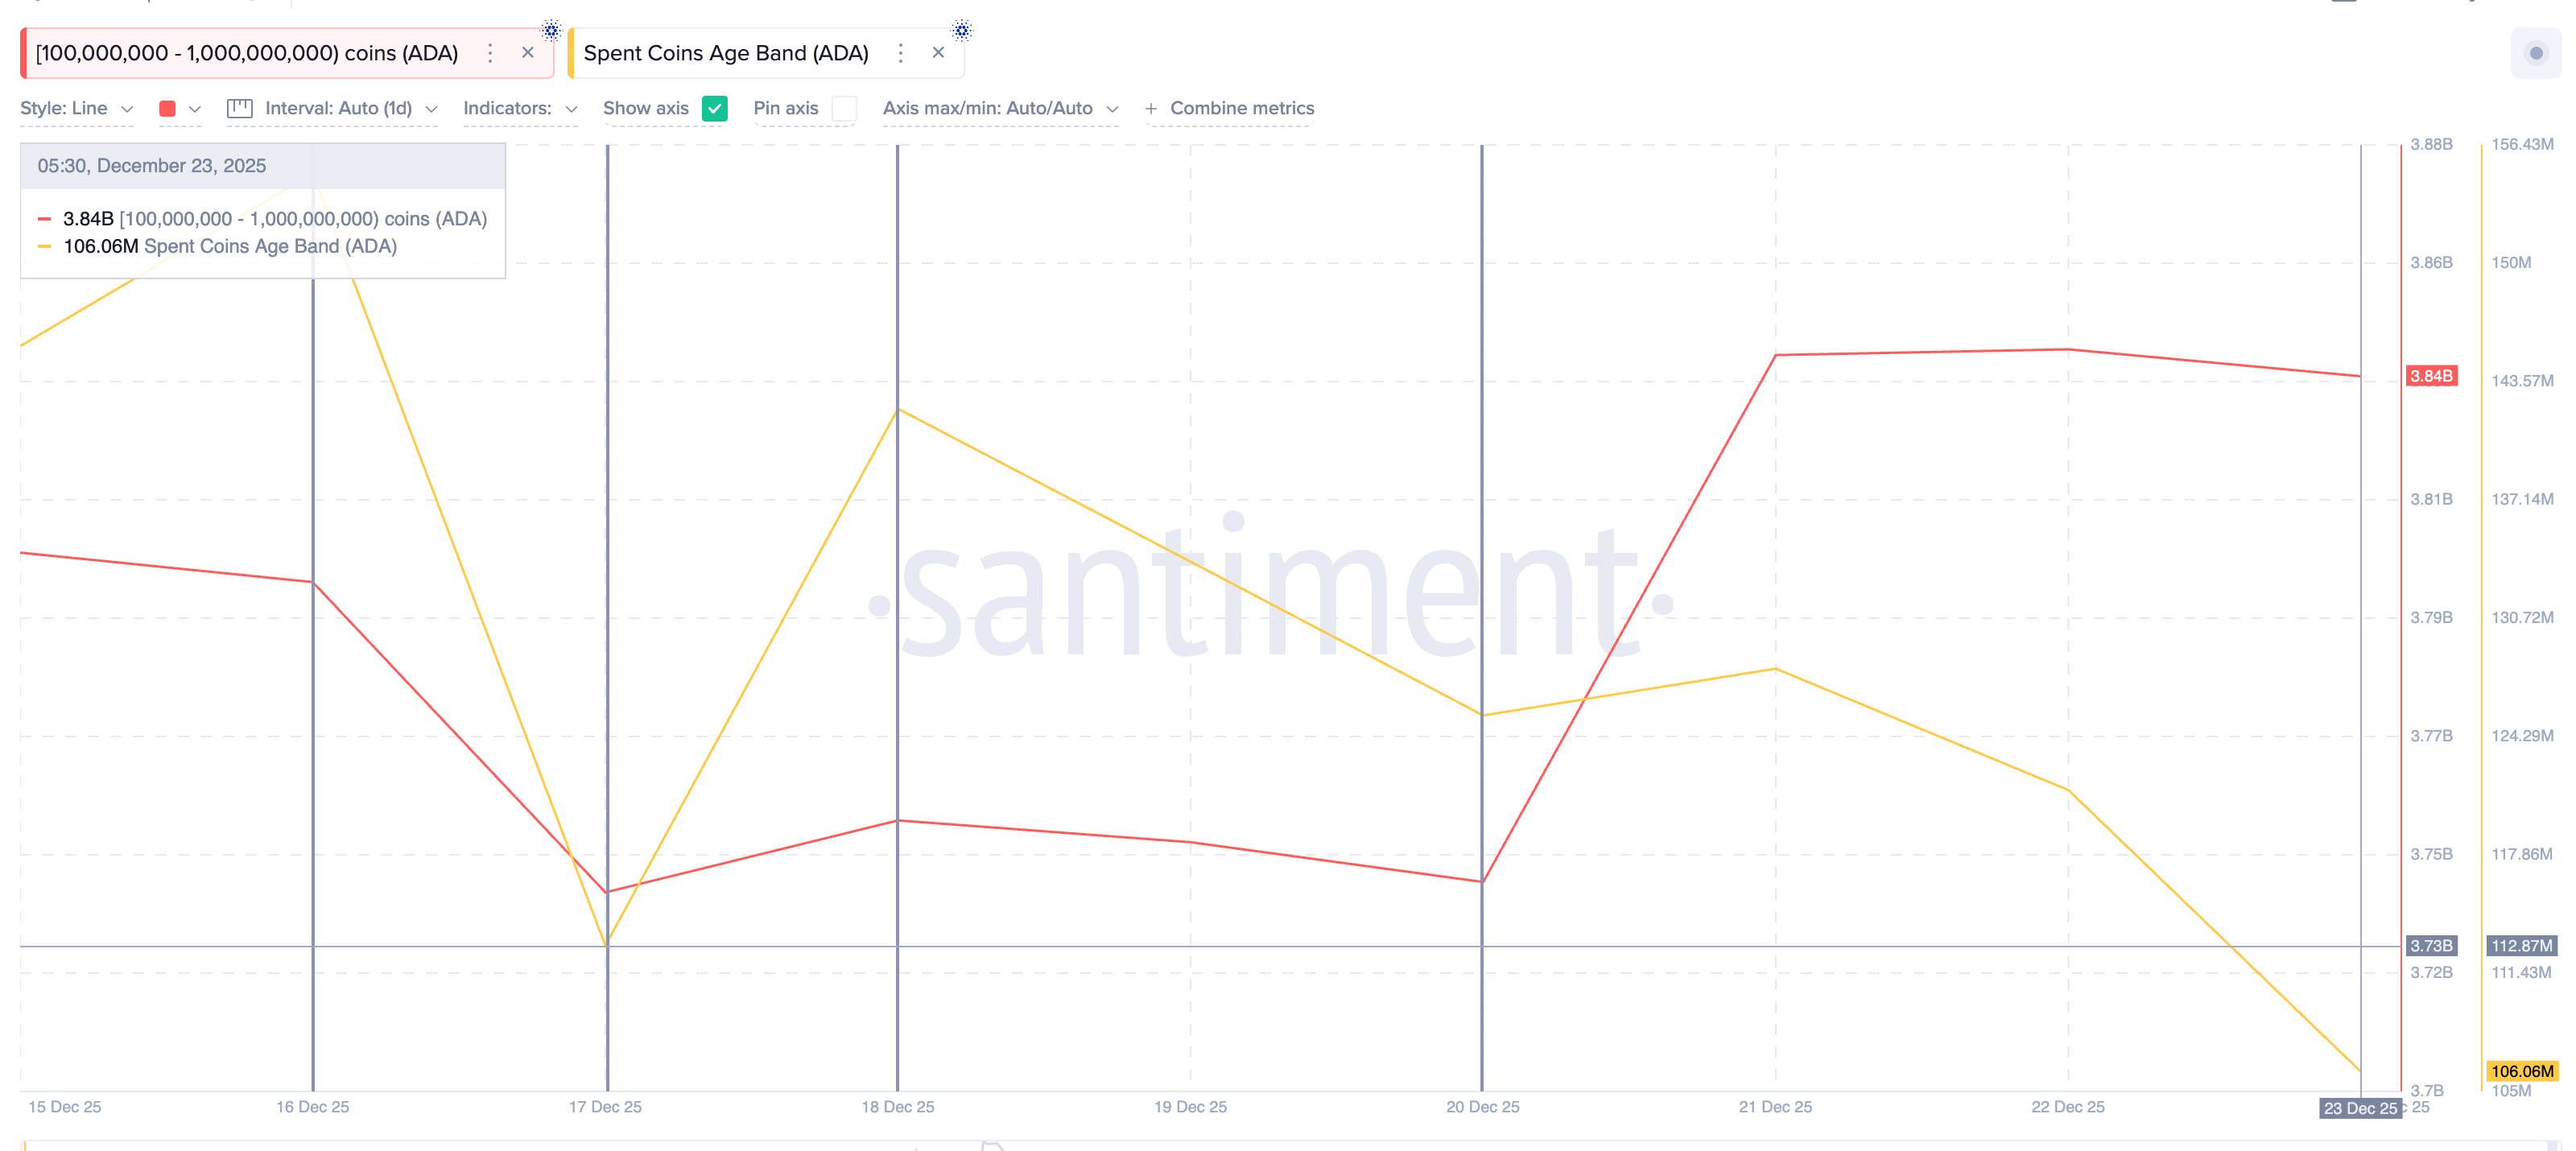Screen dimensions: 2576x1151
Task: Select Spent Coins Age Band (ADA) tab
Action: [726, 53]
